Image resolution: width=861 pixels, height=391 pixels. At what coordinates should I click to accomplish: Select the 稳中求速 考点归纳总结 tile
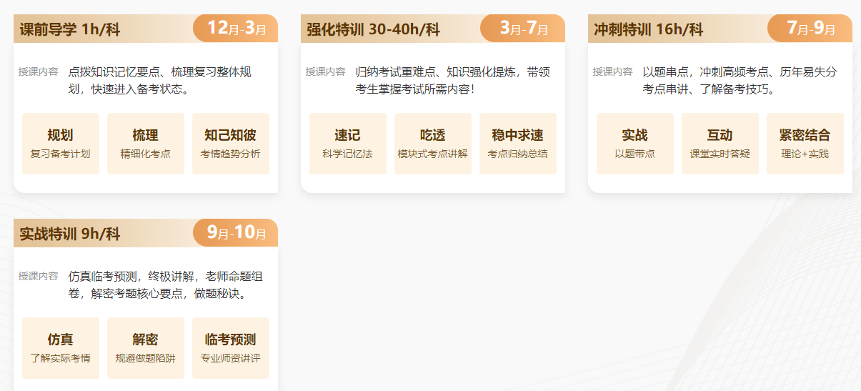pos(517,144)
